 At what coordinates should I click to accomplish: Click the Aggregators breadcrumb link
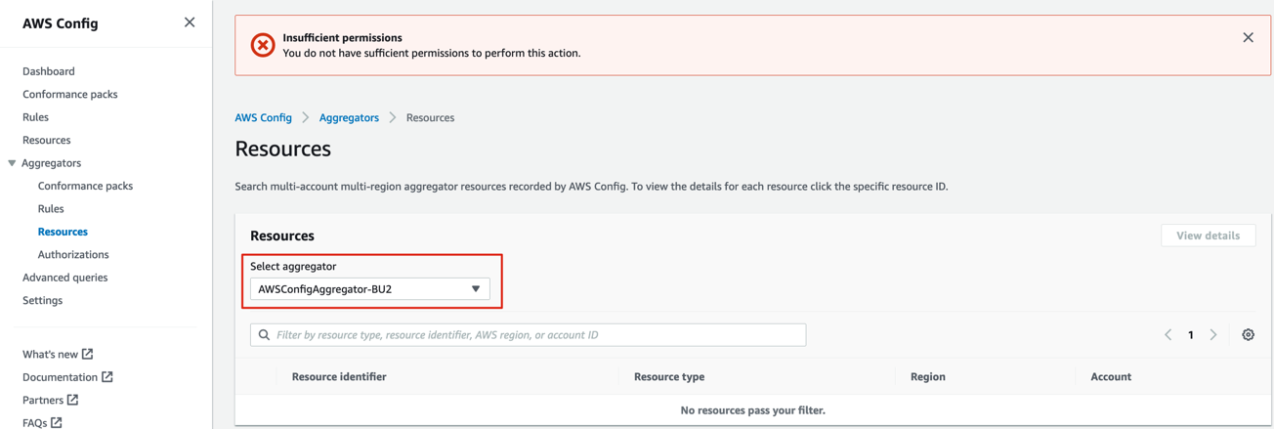(x=349, y=117)
